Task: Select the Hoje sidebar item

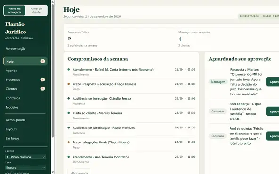Action: point(25,61)
